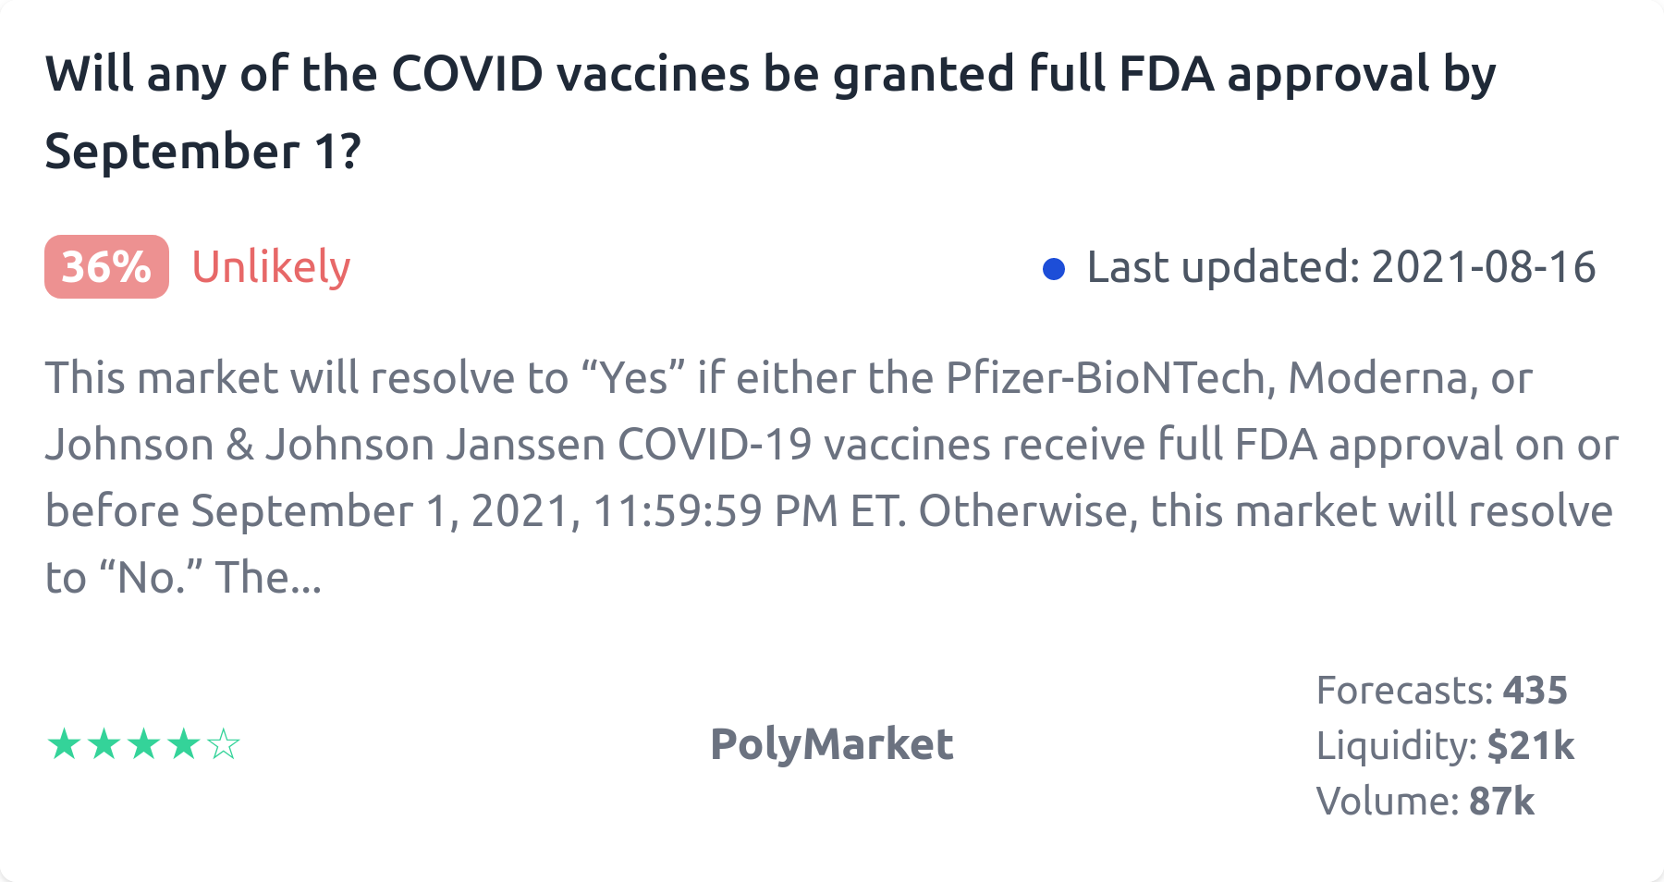
Task: Open the PolyMarket source link
Action: 831,744
